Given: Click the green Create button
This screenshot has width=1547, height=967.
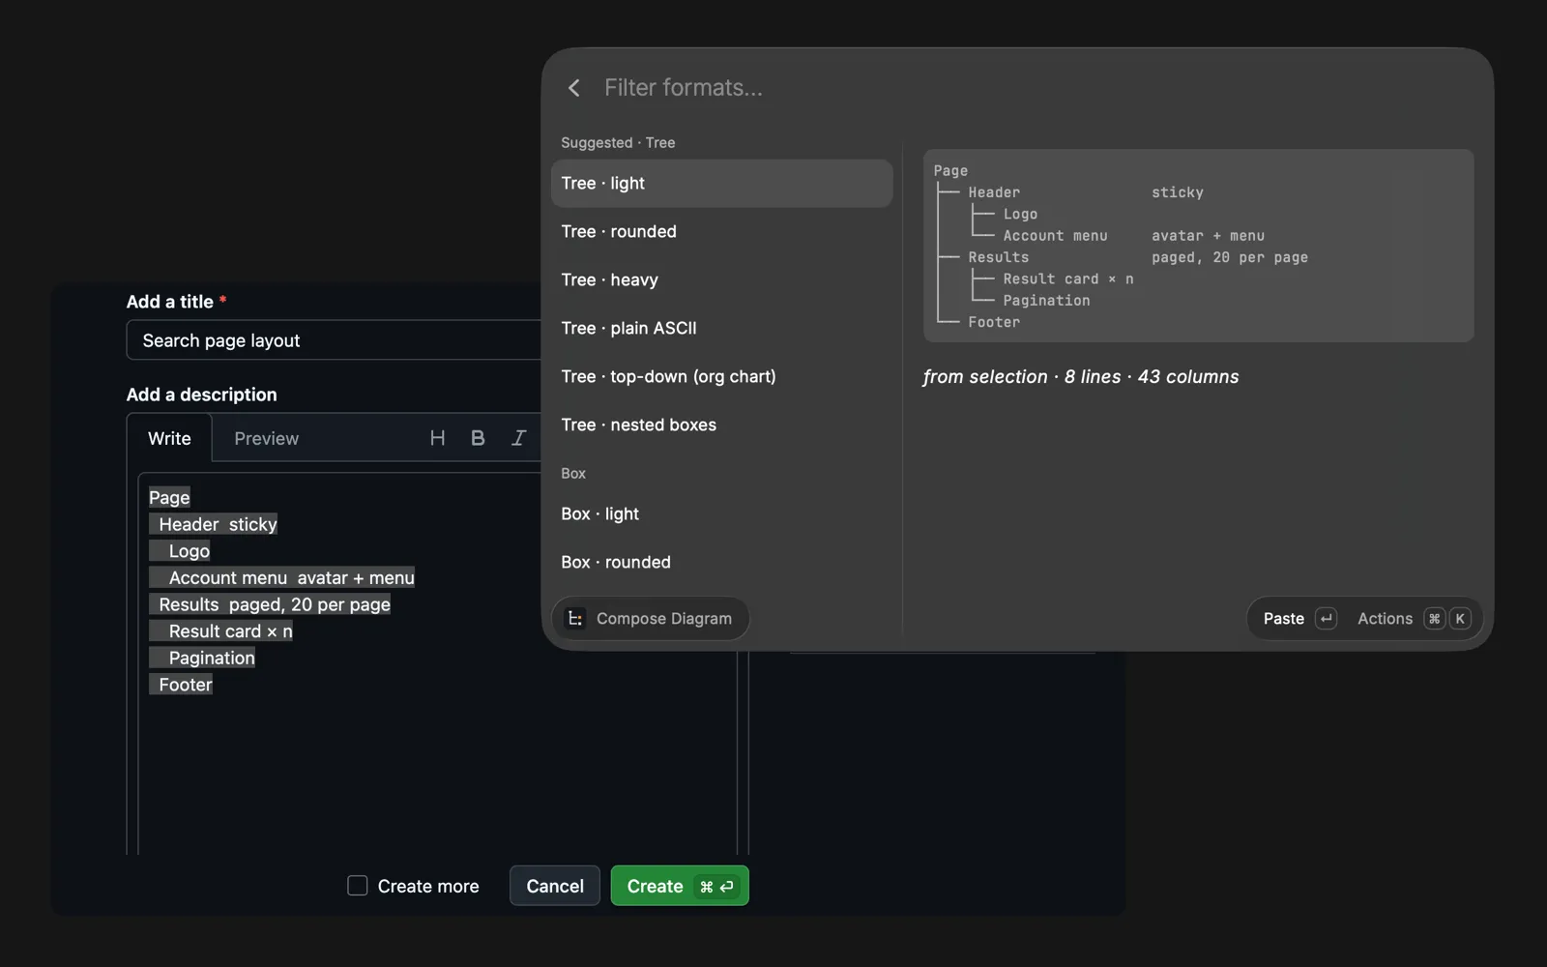Looking at the screenshot, I should tap(680, 886).
